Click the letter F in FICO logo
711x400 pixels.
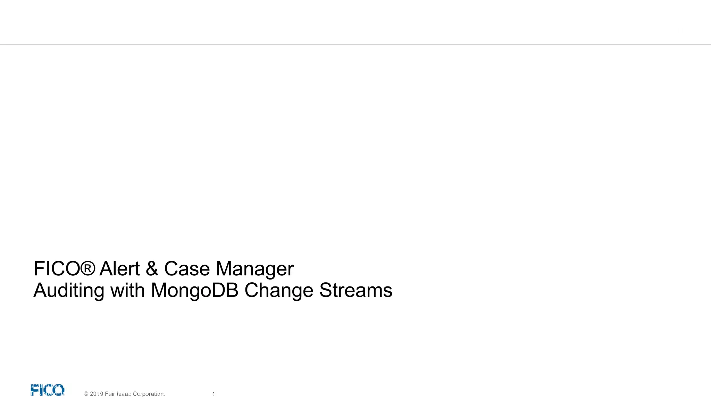point(34,390)
